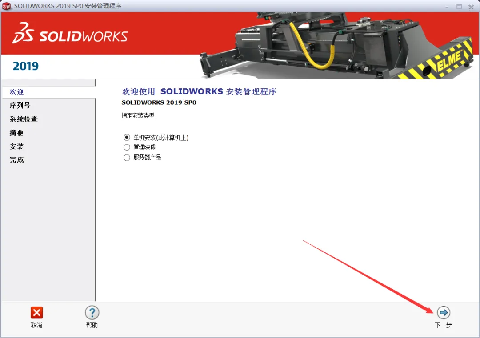This screenshot has width=480, height=338.
Task: Close the installation manager window
Action: point(471,7)
